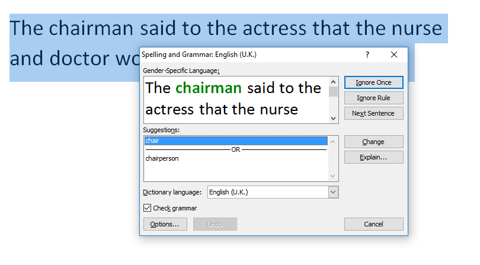The width and height of the screenshot is (480, 265).
Task: Click the highlighted document text behind dialog
Action: [x=225, y=28]
